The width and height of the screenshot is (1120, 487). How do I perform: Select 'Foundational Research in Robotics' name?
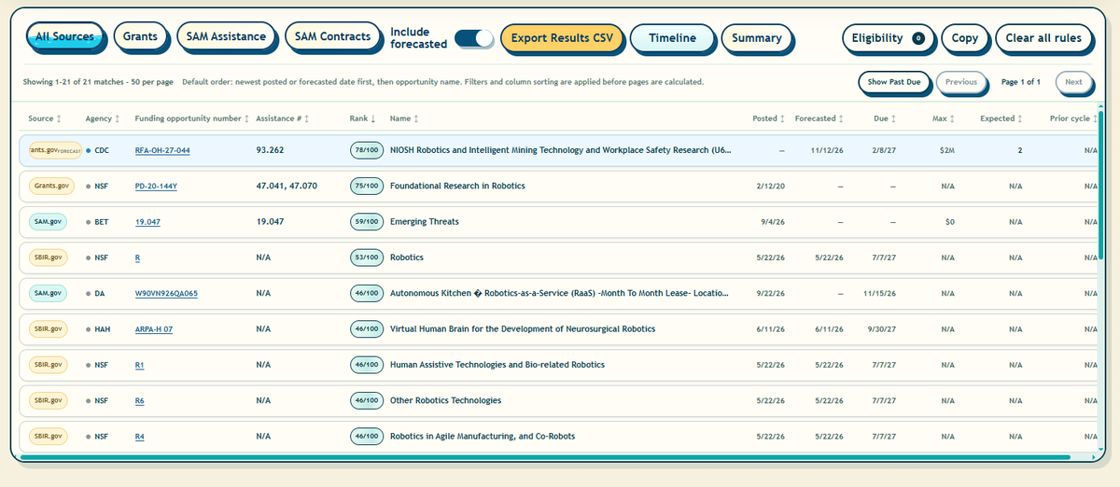pyautogui.click(x=457, y=186)
